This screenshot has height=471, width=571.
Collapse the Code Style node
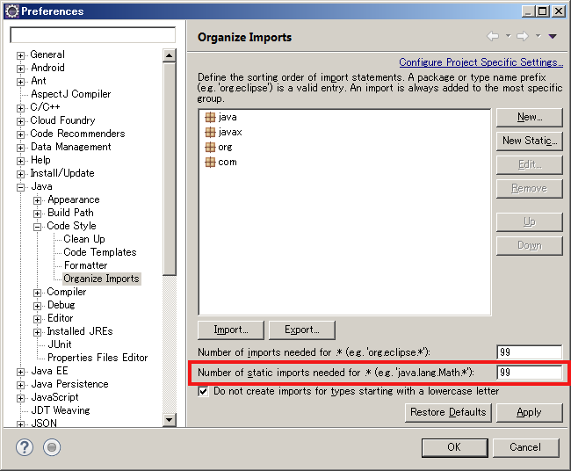(x=37, y=227)
